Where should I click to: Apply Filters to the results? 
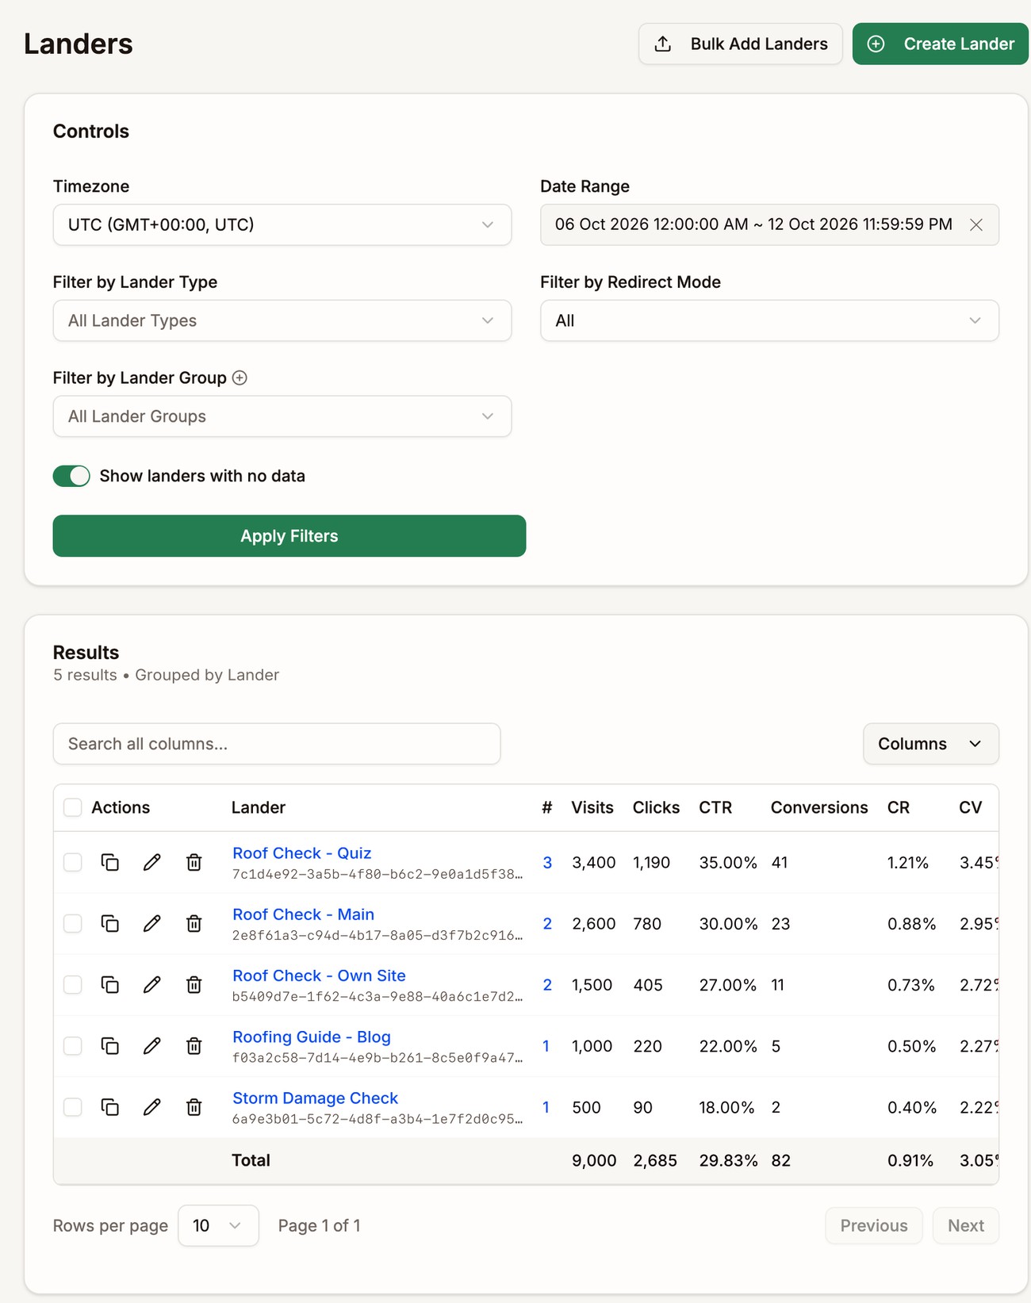point(289,536)
